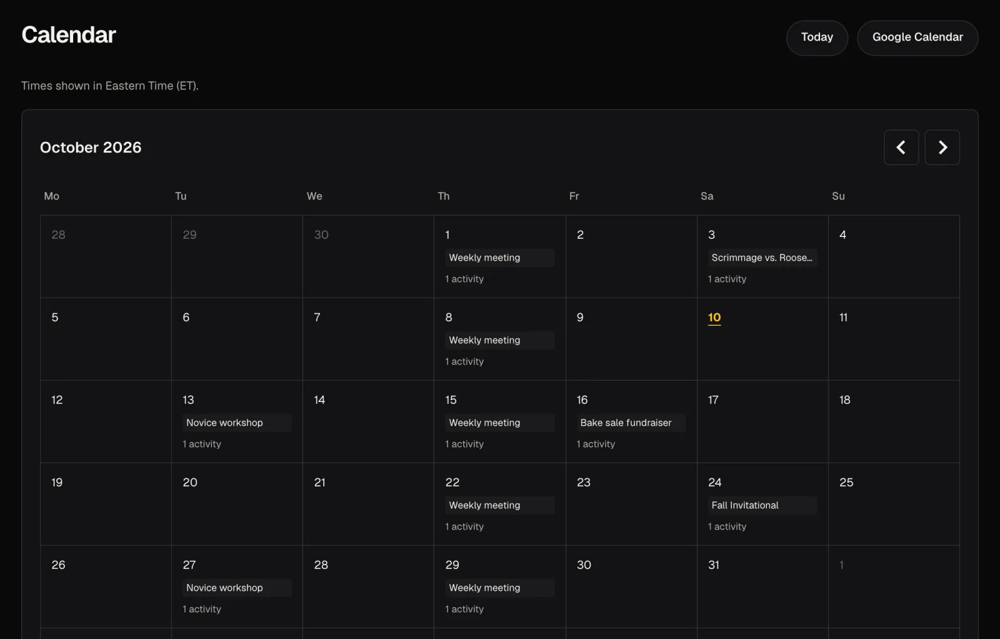
Task: Open Weekly meeting on October 15
Action: pyautogui.click(x=499, y=423)
